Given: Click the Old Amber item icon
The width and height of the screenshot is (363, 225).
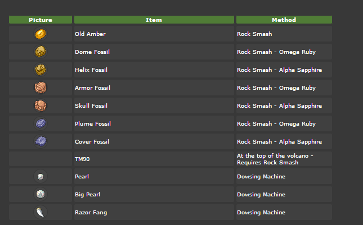Looking at the screenshot, I should pyautogui.click(x=41, y=34).
